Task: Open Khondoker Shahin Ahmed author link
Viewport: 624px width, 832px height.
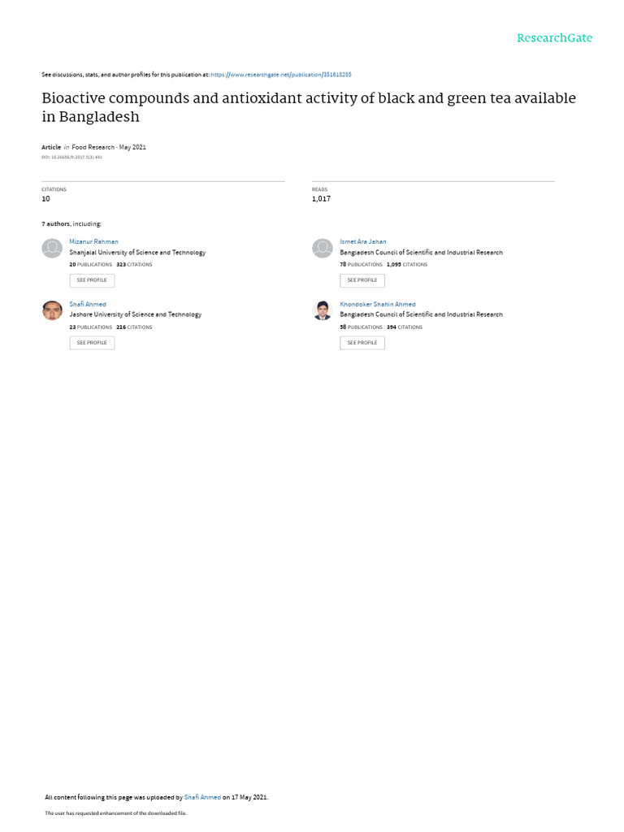Action: click(x=378, y=304)
